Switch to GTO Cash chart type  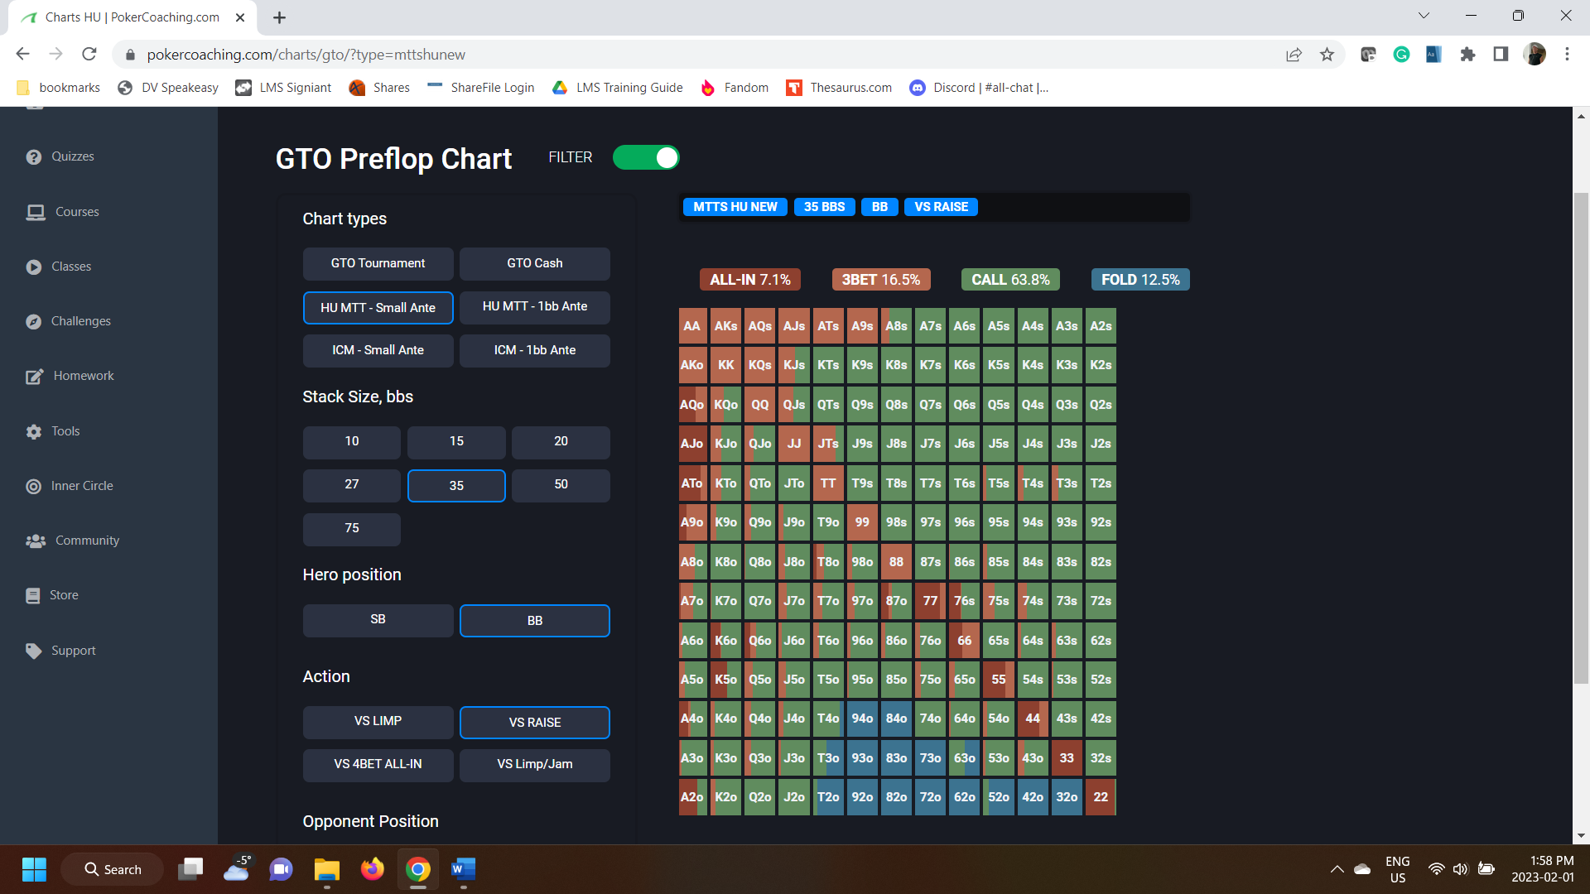[534, 263]
